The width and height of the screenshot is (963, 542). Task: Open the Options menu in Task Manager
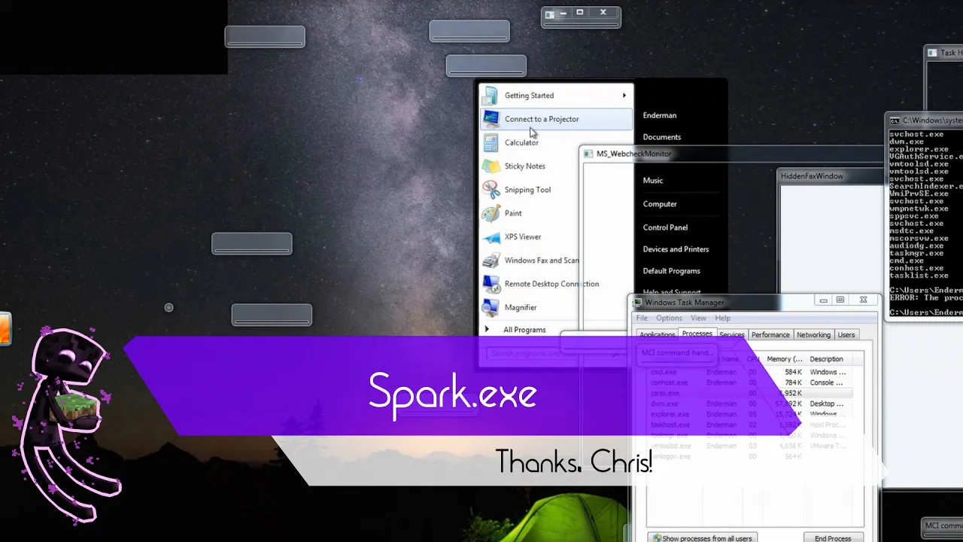(x=669, y=318)
